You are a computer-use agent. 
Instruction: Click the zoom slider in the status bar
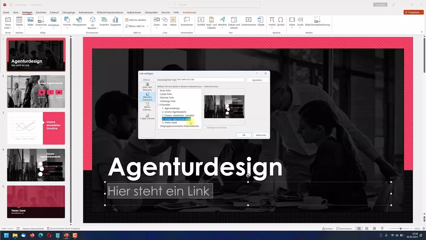click(401, 229)
